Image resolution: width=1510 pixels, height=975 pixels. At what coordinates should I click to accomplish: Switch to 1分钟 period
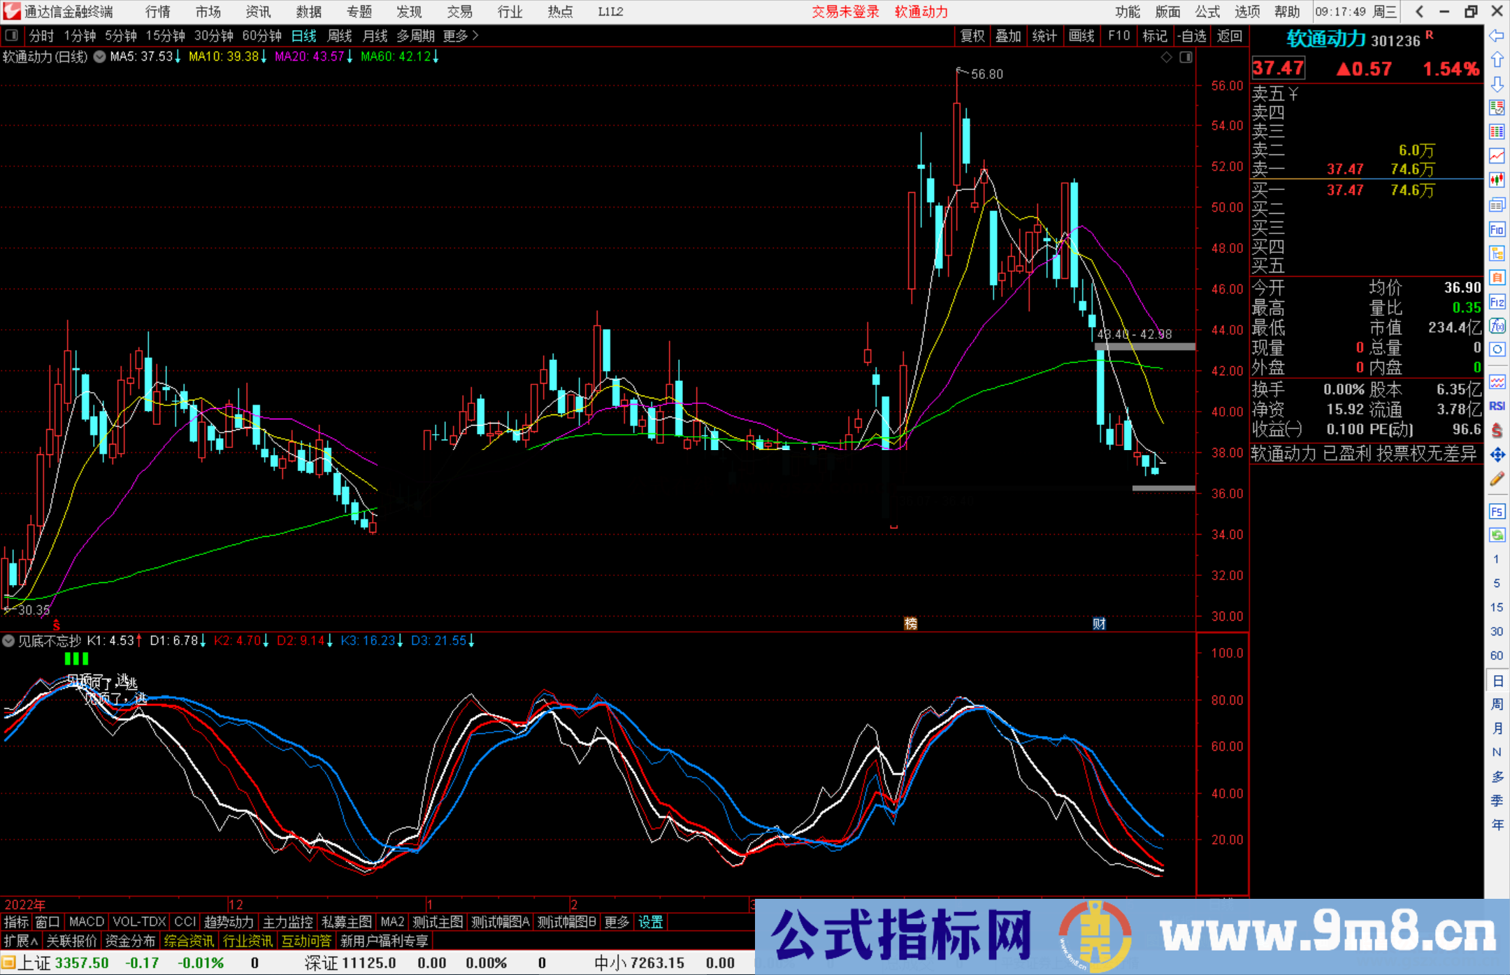tap(80, 36)
